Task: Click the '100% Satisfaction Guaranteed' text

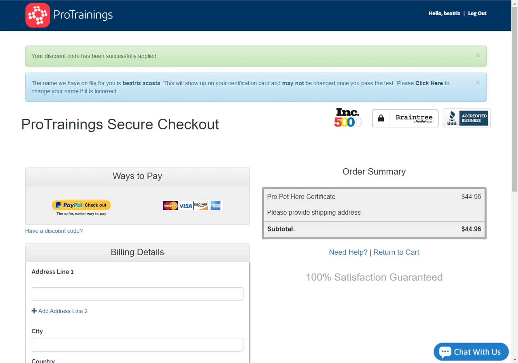Action: coord(374,277)
